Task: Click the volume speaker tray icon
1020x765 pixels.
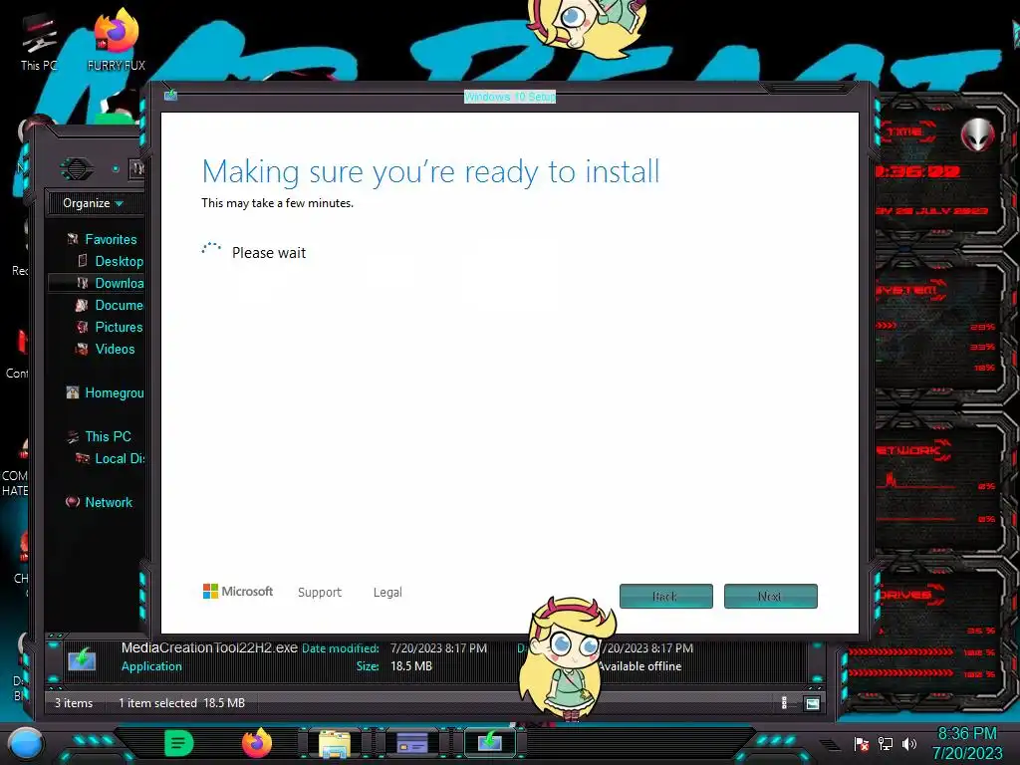Action: coord(908,744)
